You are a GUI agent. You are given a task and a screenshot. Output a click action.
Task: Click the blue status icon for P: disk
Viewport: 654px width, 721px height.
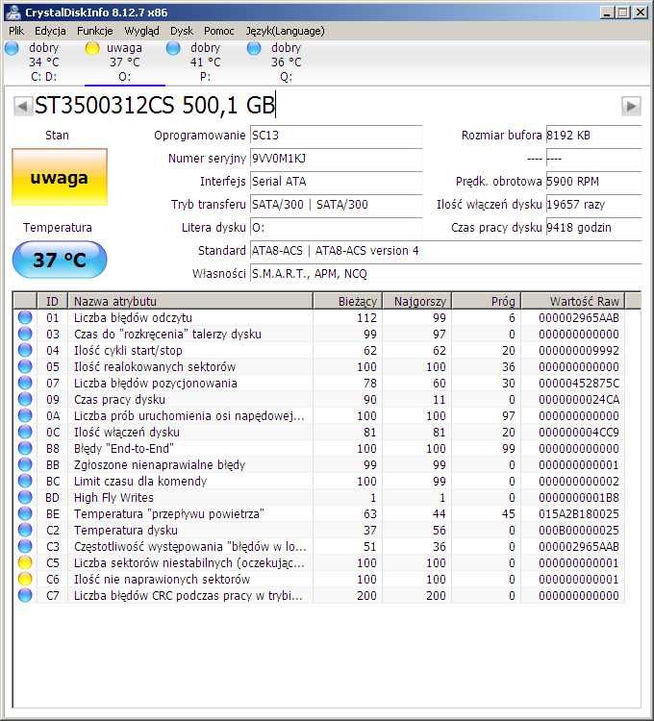click(173, 48)
